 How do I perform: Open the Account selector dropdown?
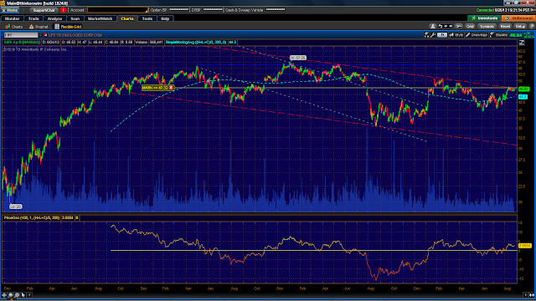click(117, 10)
